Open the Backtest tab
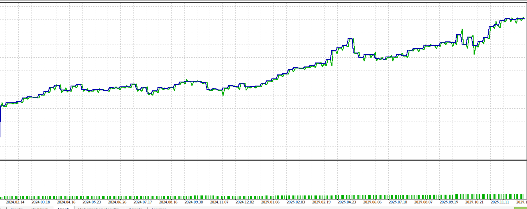527x209 pixels. coord(40,208)
